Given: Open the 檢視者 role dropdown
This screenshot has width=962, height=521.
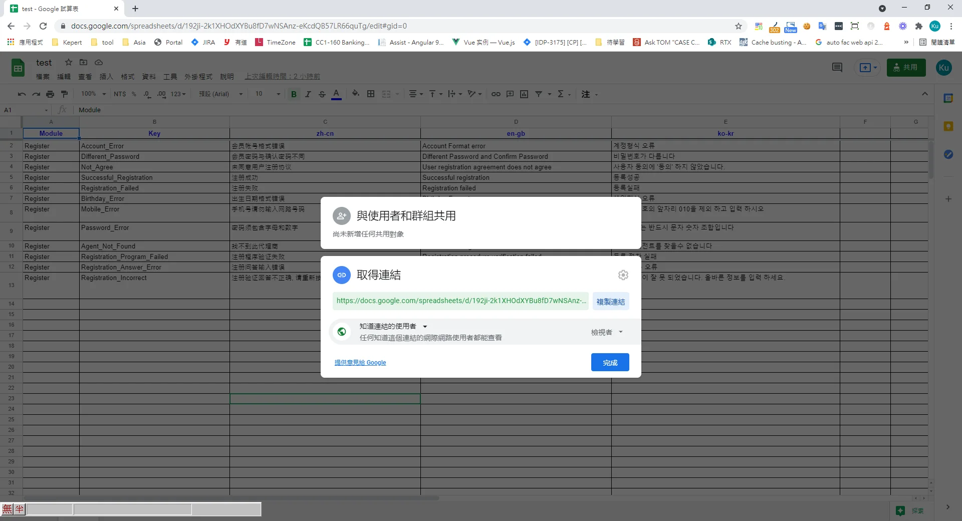Looking at the screenshot, I should click(x=606, y=332).
